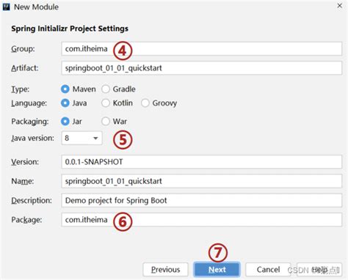Choose Groovy as the language
This screenshot has width=348, height=280.
(145, 103)
